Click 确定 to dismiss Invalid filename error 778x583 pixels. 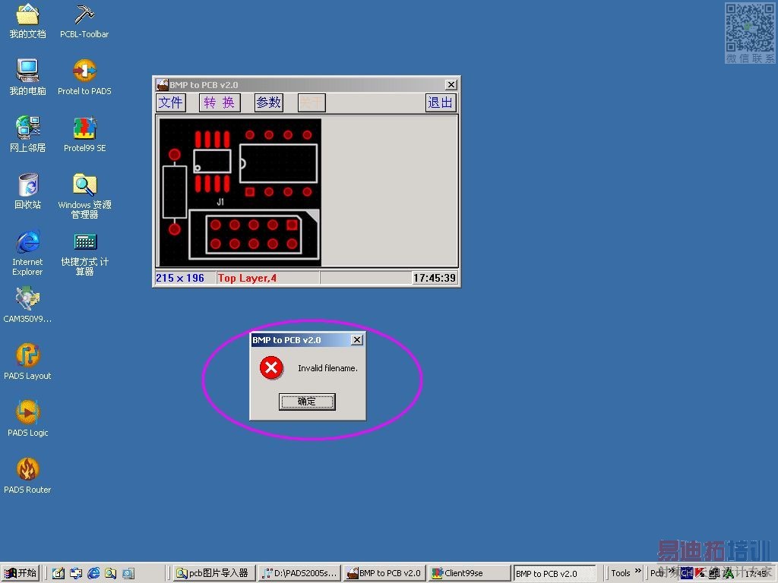(307, 402)
